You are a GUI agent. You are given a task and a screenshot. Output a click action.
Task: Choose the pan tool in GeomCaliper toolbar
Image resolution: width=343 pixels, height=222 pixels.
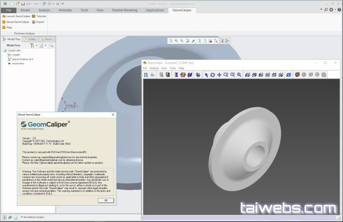(219, 75)
